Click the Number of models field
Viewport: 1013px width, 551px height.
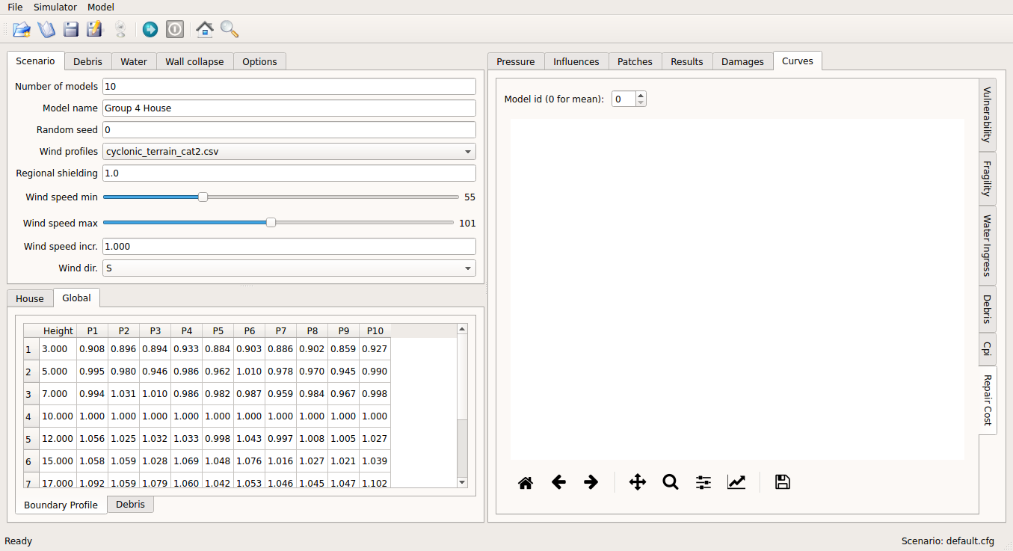289,86
